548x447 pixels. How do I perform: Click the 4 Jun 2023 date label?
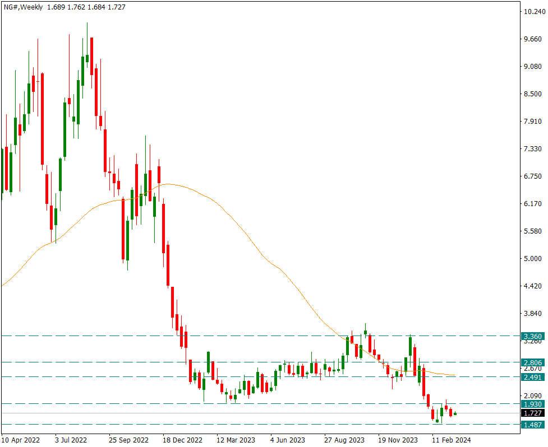point(288,440)
